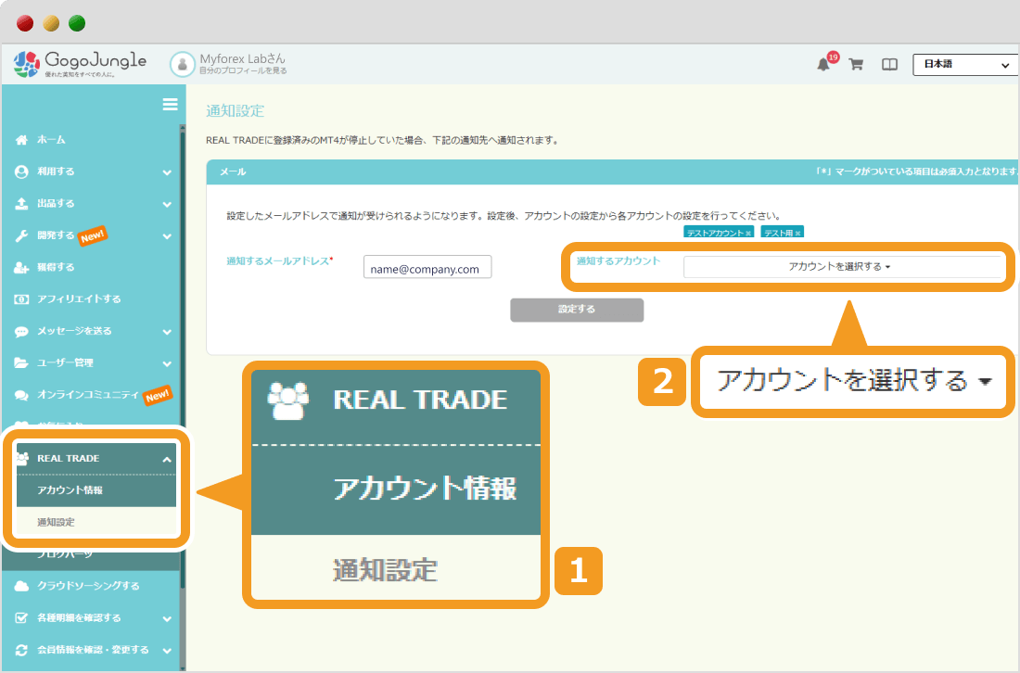
Task: Open the shopping cart
Action: (856, 65)
